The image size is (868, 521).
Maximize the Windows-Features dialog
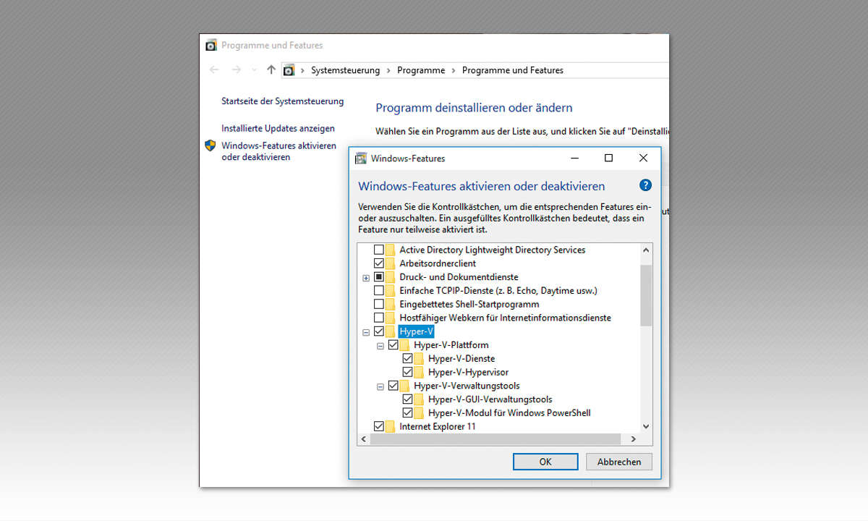tap(608, 158)
